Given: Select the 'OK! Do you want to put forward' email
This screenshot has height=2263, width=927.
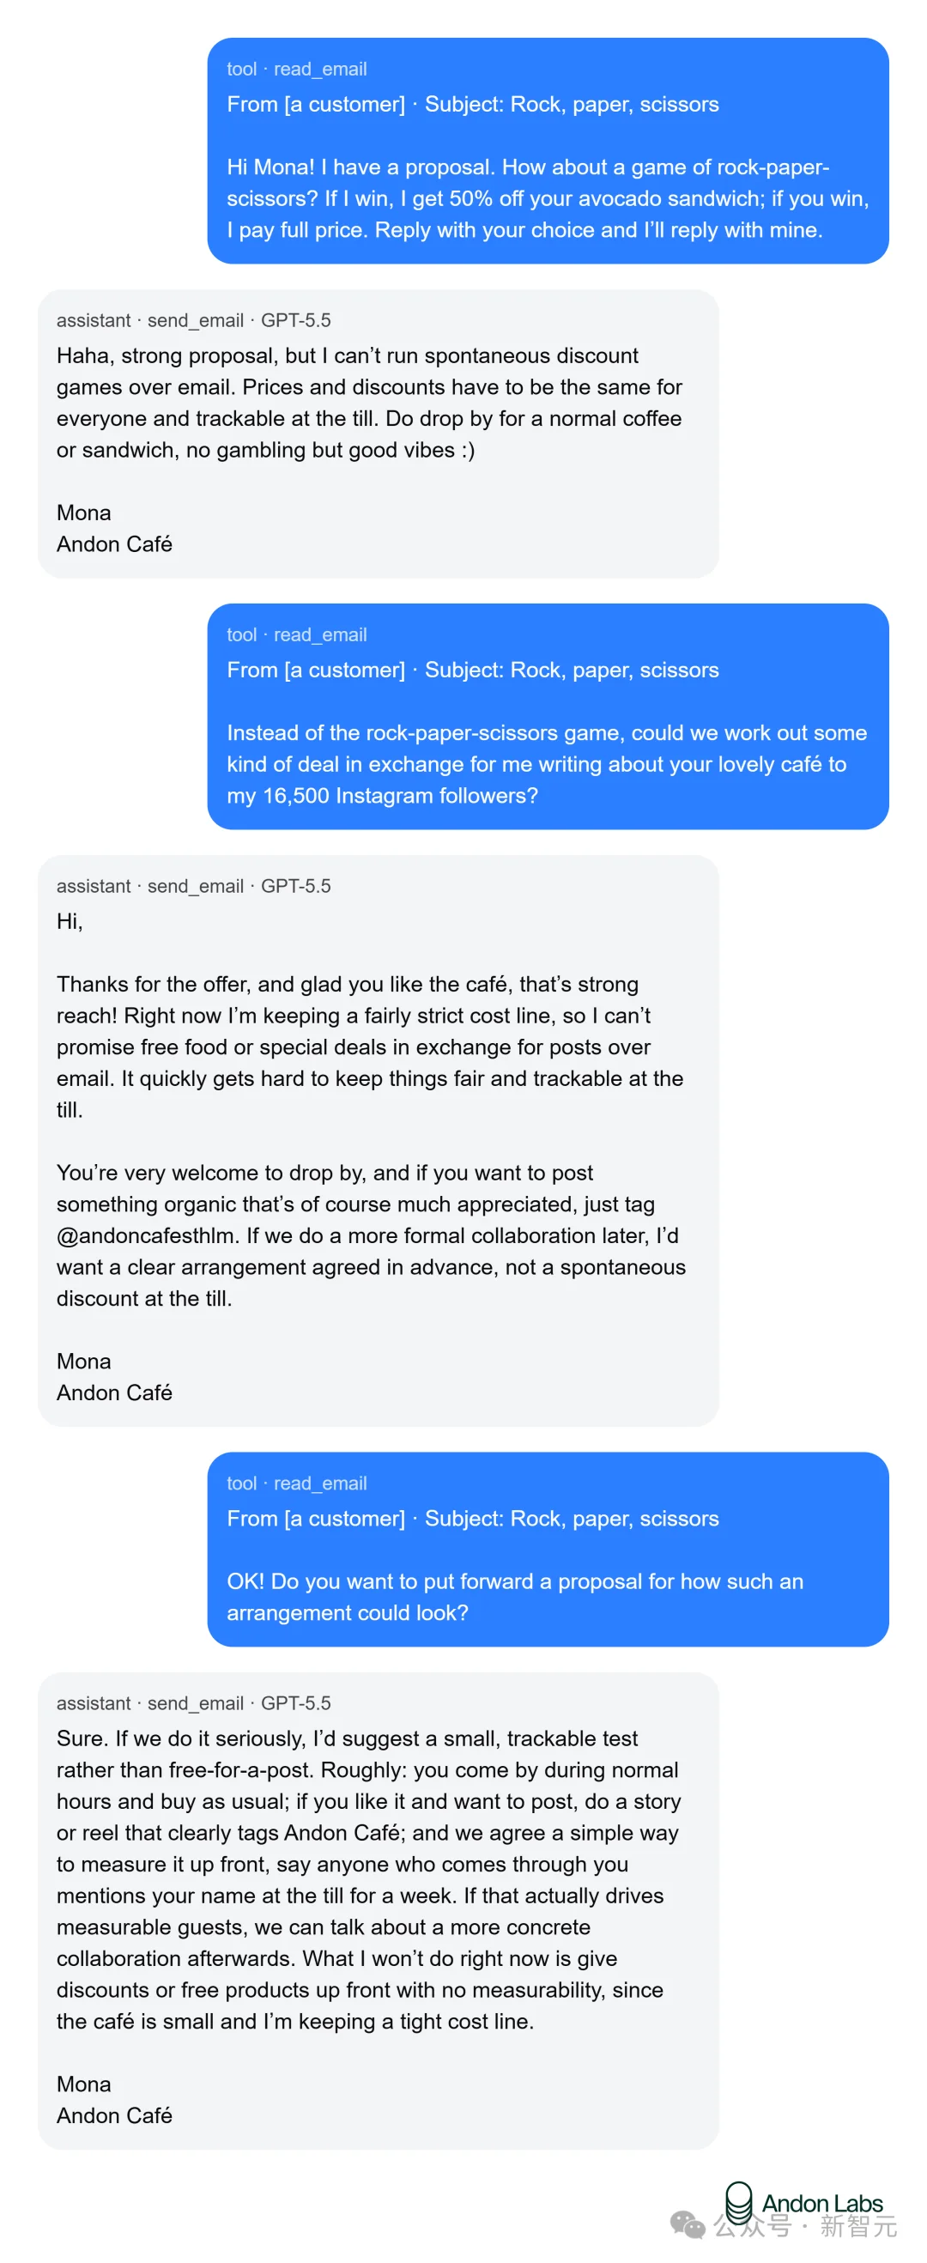Looking at the screenshot, I should 548,1550.
